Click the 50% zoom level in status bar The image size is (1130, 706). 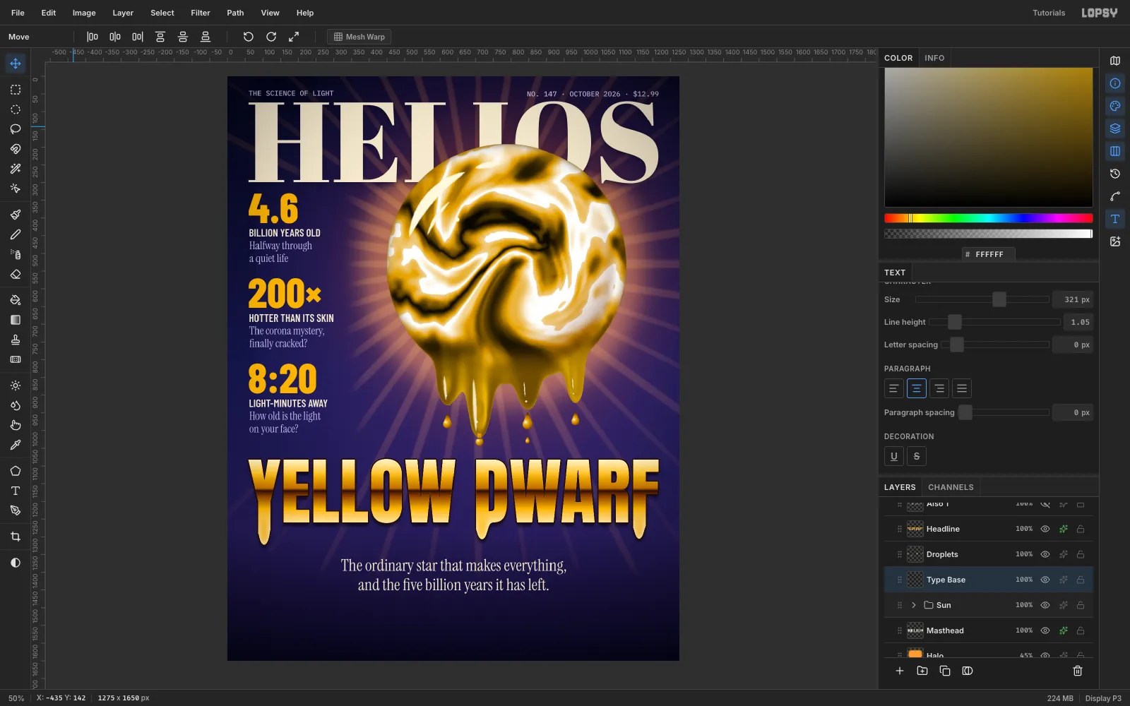tap(16, 698)
